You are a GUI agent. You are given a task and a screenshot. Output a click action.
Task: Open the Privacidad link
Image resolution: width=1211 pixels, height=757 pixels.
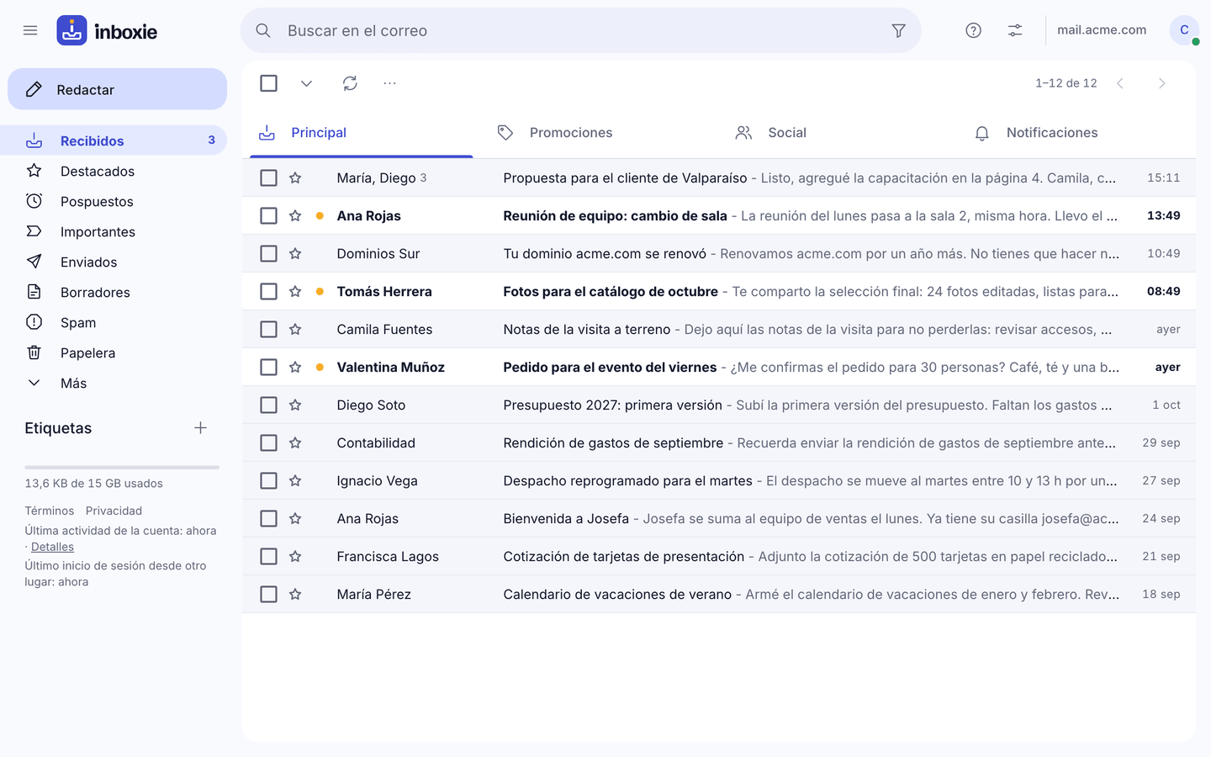pos(114,511)
